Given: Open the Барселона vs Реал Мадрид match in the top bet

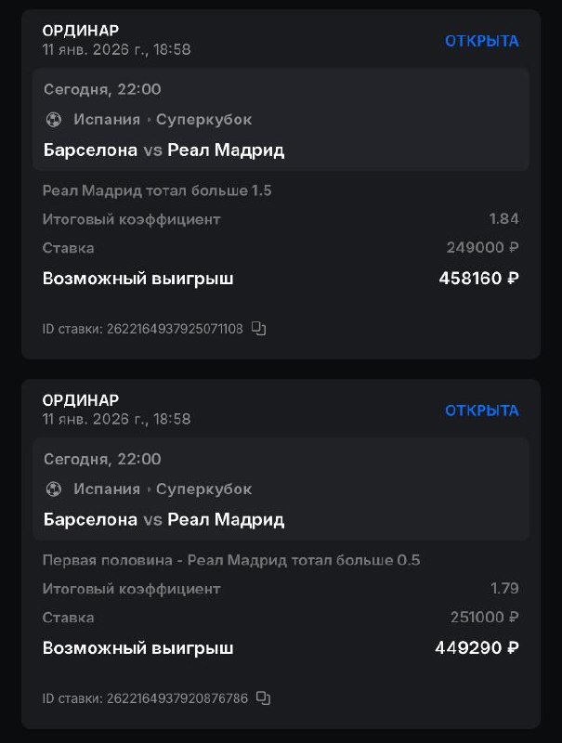Looking at the screenshot, I should click(x=163, y=150).
